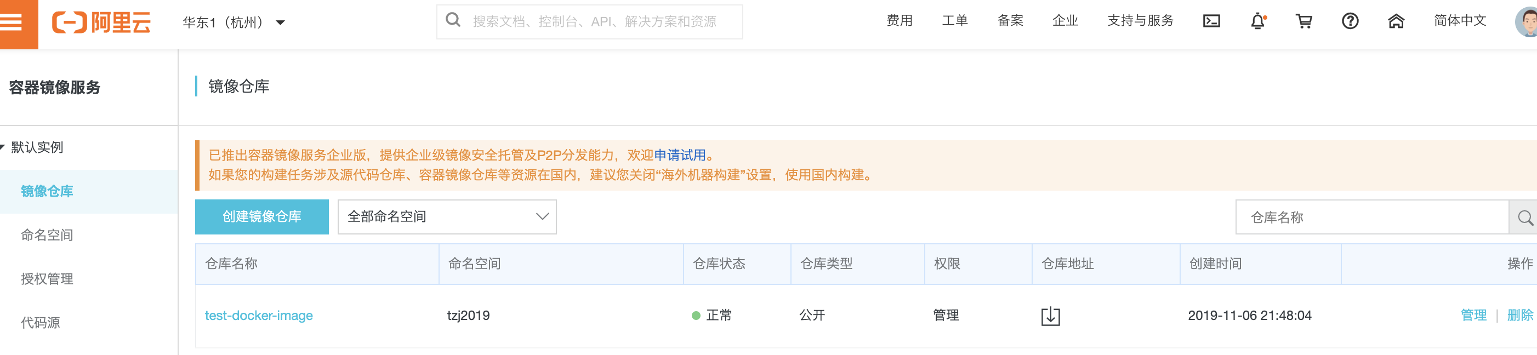Screen dimensions: 1537x355
Task: Open the notifications bell
Action: 1257,21
